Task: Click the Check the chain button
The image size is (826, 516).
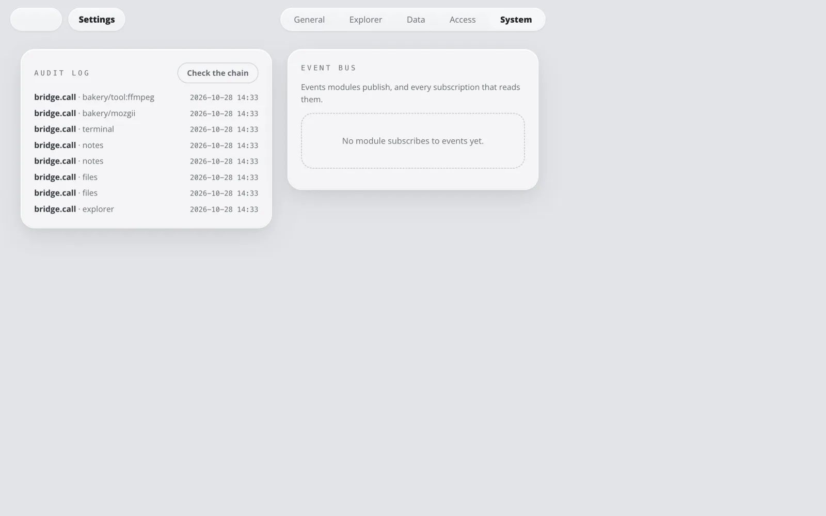Action: click(218, 73)
